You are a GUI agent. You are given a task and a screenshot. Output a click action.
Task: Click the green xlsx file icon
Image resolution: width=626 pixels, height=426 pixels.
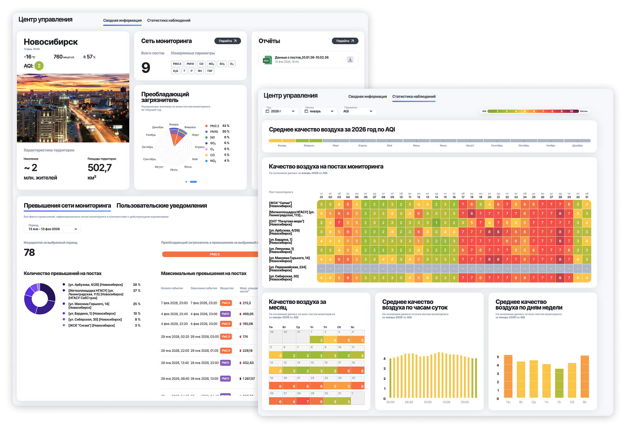coord(267,60)
